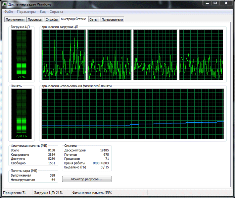Click the Доступно value 5259

tap(52, 159)
